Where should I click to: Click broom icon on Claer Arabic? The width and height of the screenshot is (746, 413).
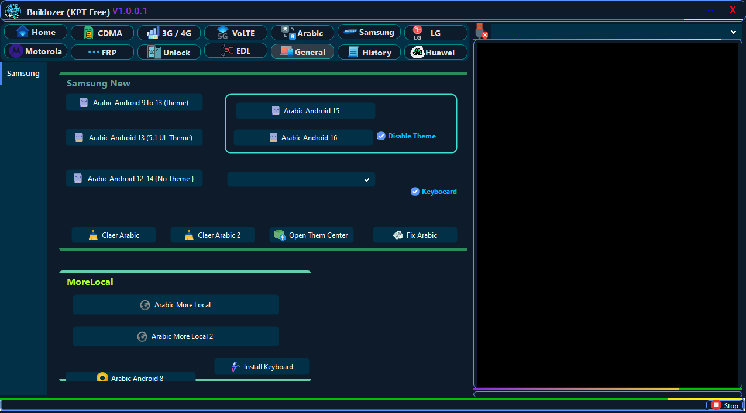(x=93, y=235)
